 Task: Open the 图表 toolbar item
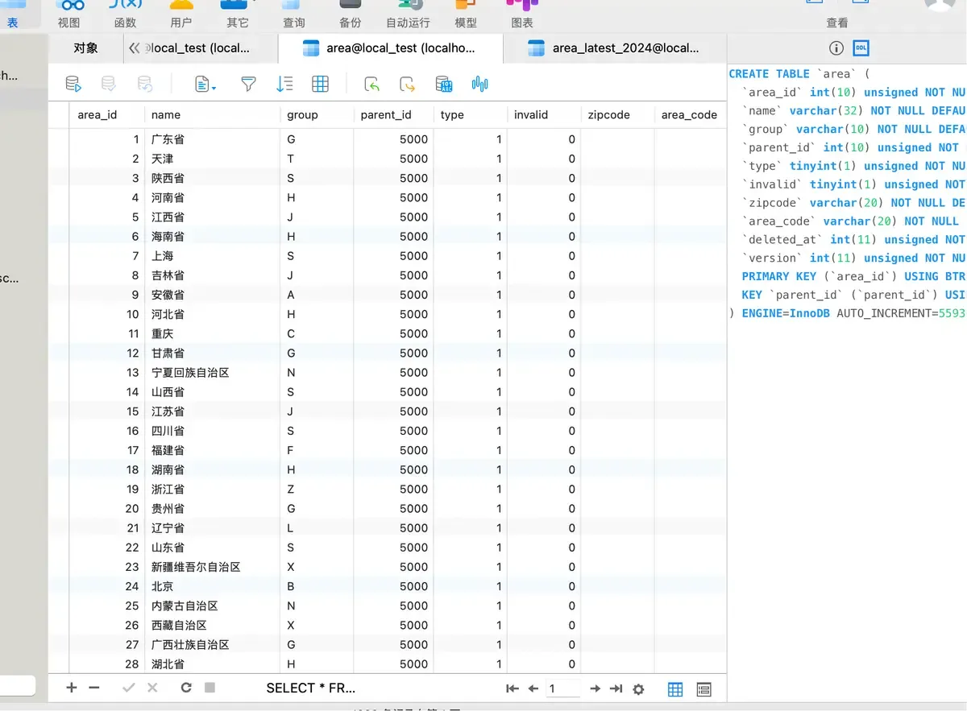click(x=522, y=15)
